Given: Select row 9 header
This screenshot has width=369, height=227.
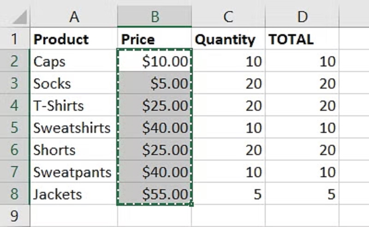Looking at the screenshot, I should click(x=14, y=216).
